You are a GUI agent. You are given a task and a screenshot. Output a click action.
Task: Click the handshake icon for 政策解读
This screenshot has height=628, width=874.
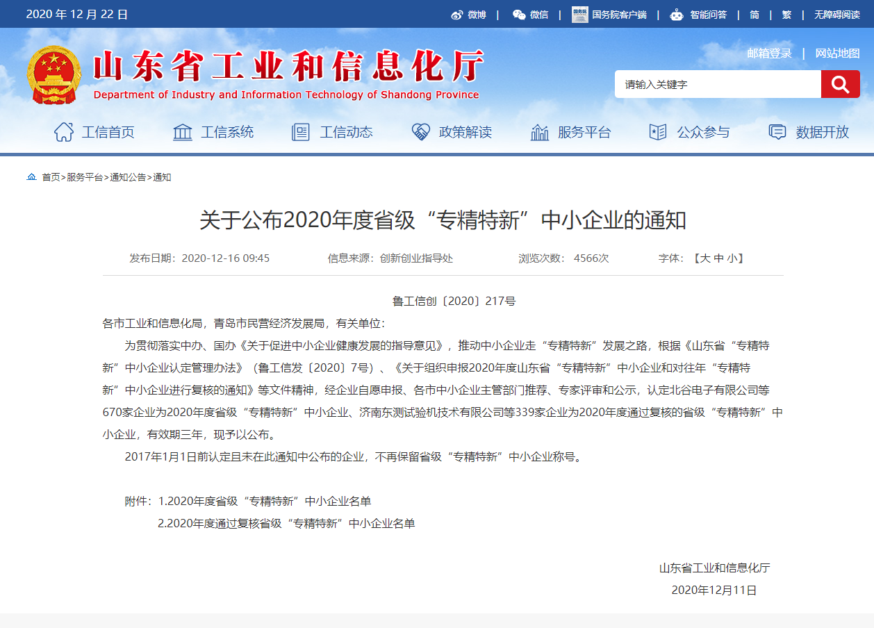click(x=420, y=132)
